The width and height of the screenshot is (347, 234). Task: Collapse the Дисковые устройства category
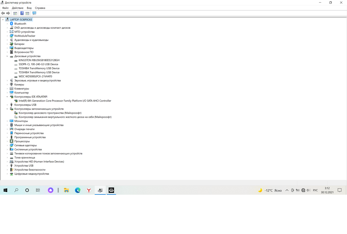[7, 56]
